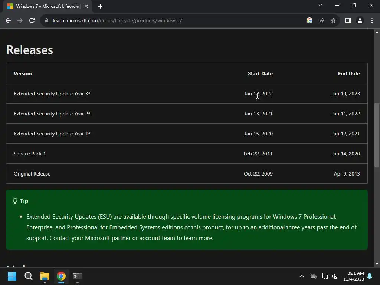Click the browser forward arrow
Image resolution: width=380 pixels, height=285 pixels.
click(x=20, y=21)
